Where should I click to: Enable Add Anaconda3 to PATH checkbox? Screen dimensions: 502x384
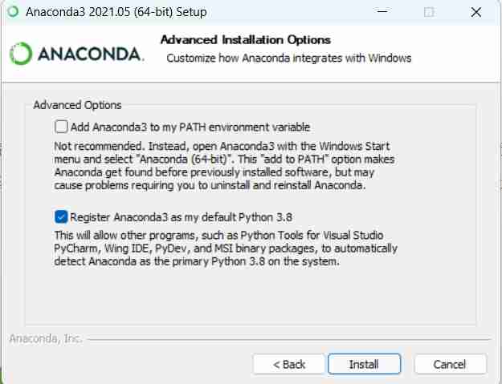point(61,127)
